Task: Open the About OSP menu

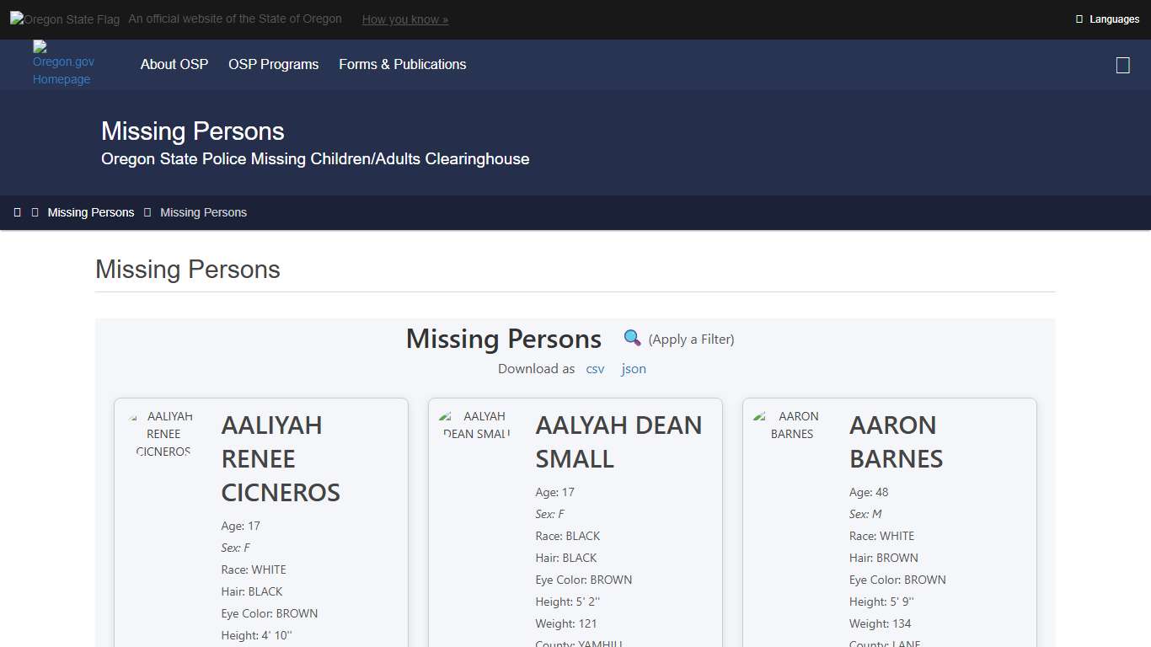Action: pyautogui.click(x=174, y=64)
